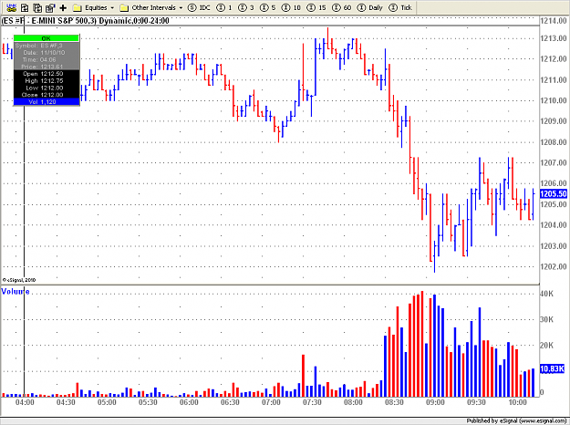This screenshot has width=570, height=425.
Task: Click the current volume marker 10.83K
Action: [x=552, y=368]
